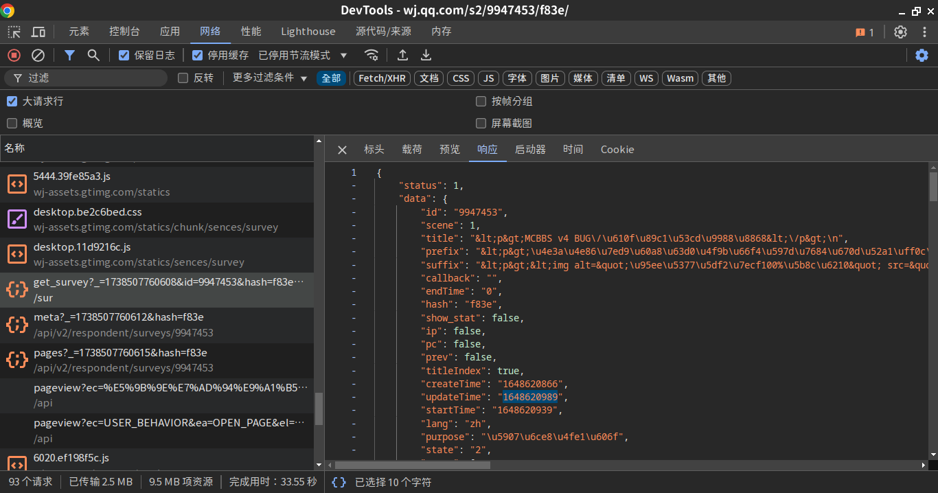Image resolution: width=938 pixels, height=493 pixels.
Task: Click the request list vertical scrollbar thumb
Action: 319,409
